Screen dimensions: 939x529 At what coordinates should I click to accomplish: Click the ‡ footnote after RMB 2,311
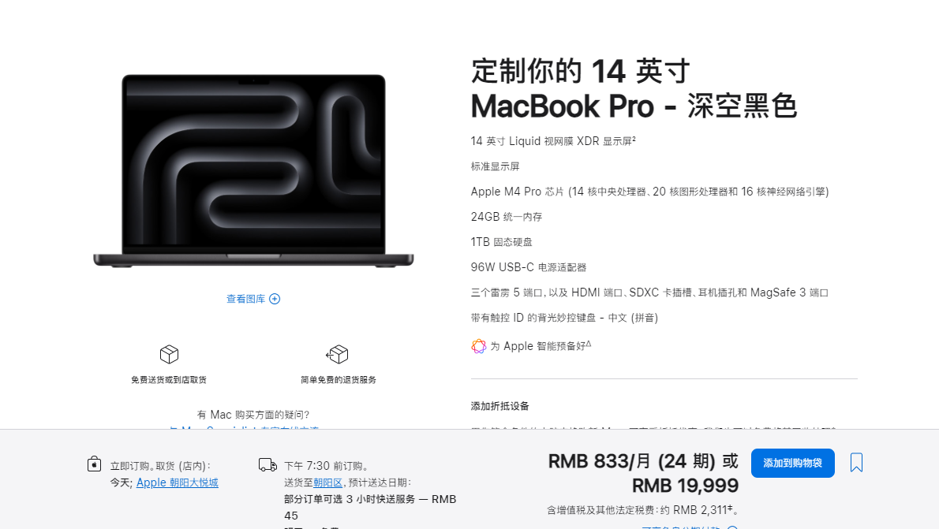pos(730,508)
